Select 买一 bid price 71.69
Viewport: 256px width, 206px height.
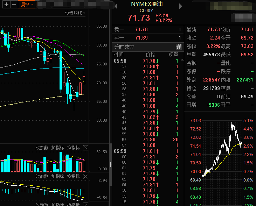click(141, 38)
